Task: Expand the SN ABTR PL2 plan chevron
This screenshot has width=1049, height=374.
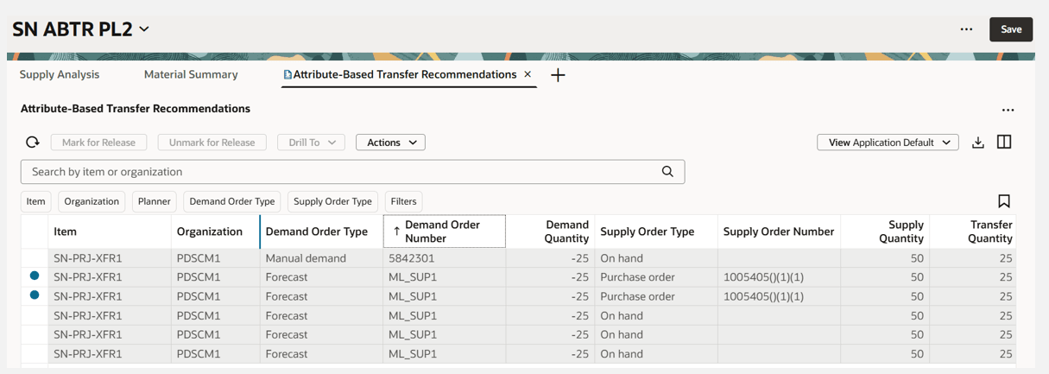Action: pos(144,29)
